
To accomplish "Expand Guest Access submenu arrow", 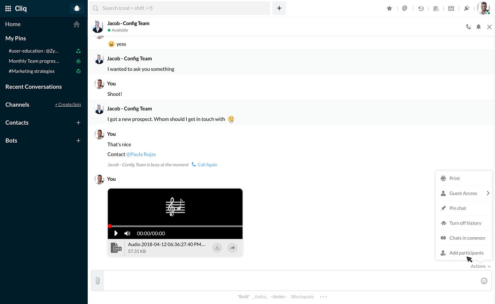I will (x=488, y=193).
